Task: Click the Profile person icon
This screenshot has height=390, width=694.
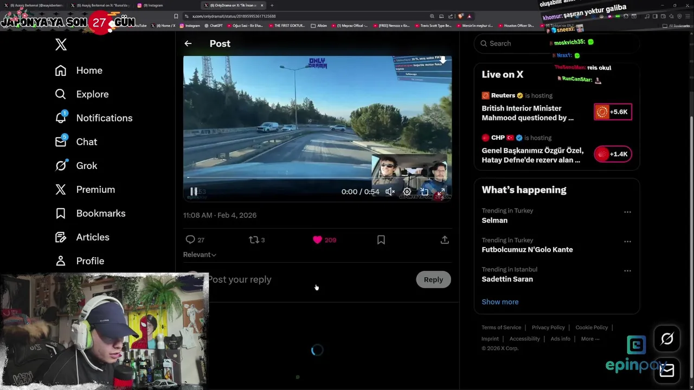Action: [61, 261]
